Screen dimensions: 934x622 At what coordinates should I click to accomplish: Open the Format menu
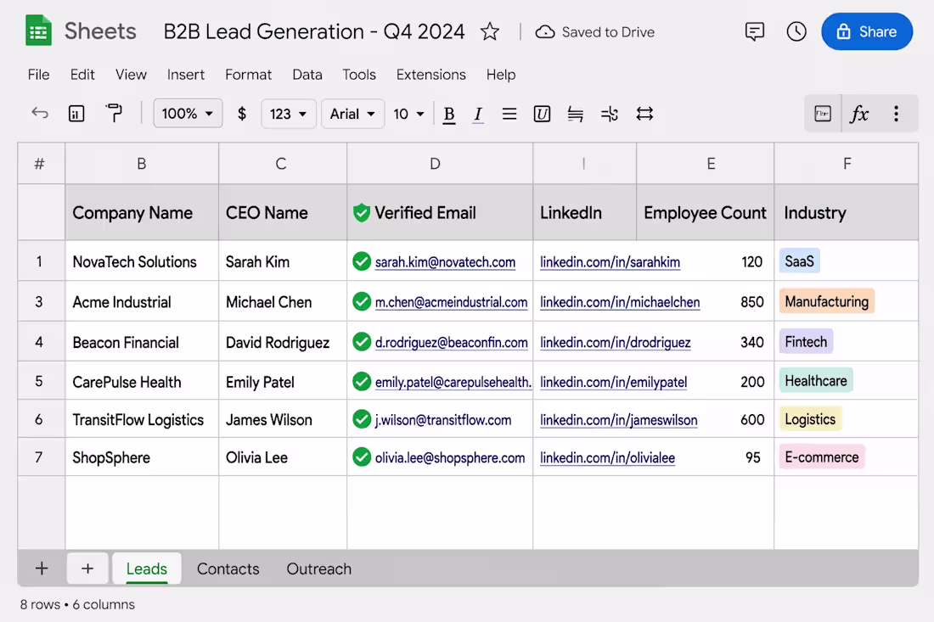click(249, 75)
